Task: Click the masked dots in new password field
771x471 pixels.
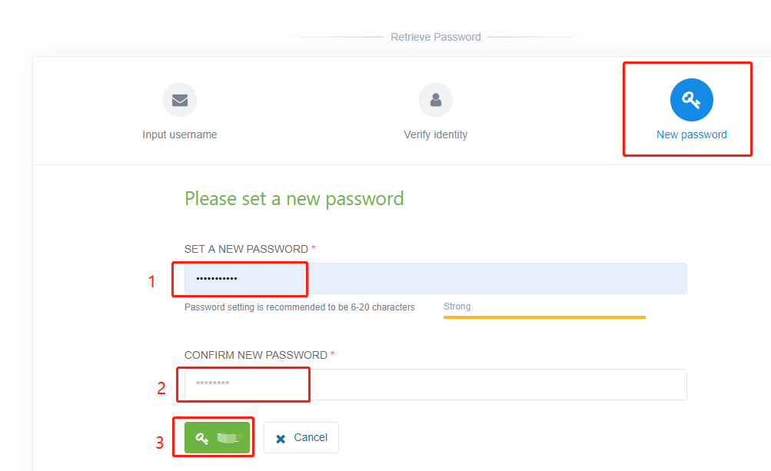Action: (216, 279)
